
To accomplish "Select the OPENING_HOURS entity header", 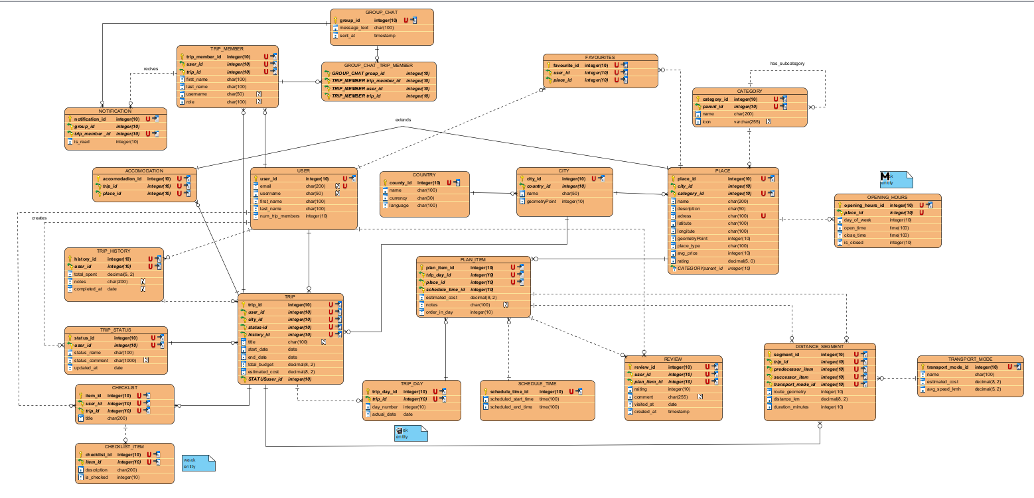I will point(887,198).
